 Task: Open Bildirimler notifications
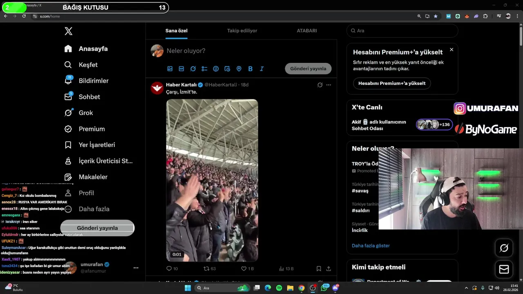(x=86, y=80)
